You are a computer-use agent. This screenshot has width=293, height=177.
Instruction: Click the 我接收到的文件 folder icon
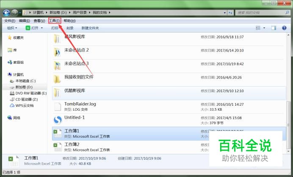pyautogui.click(x=57, y=79)
